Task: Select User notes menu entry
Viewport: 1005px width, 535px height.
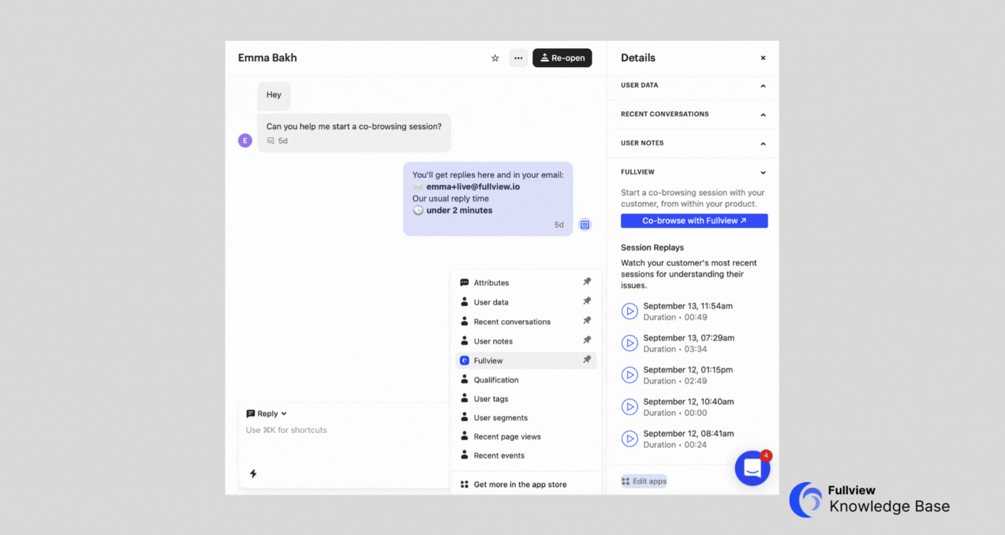Action: (526, 341)
